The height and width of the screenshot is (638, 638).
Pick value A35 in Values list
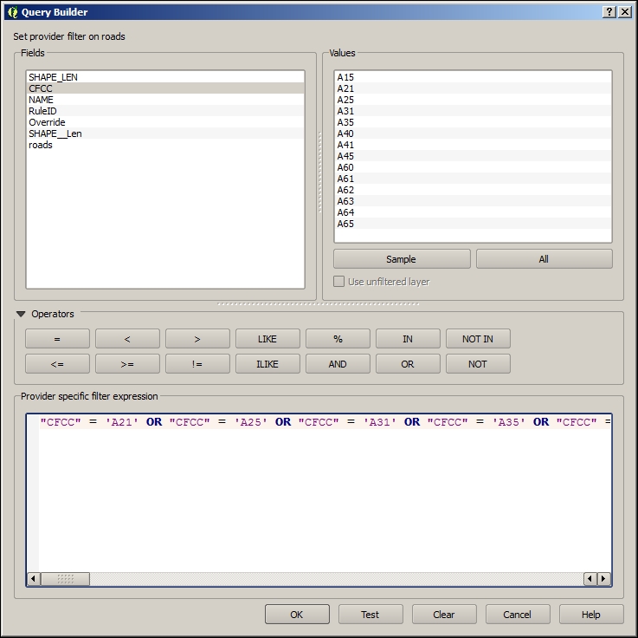click(474, 122)
